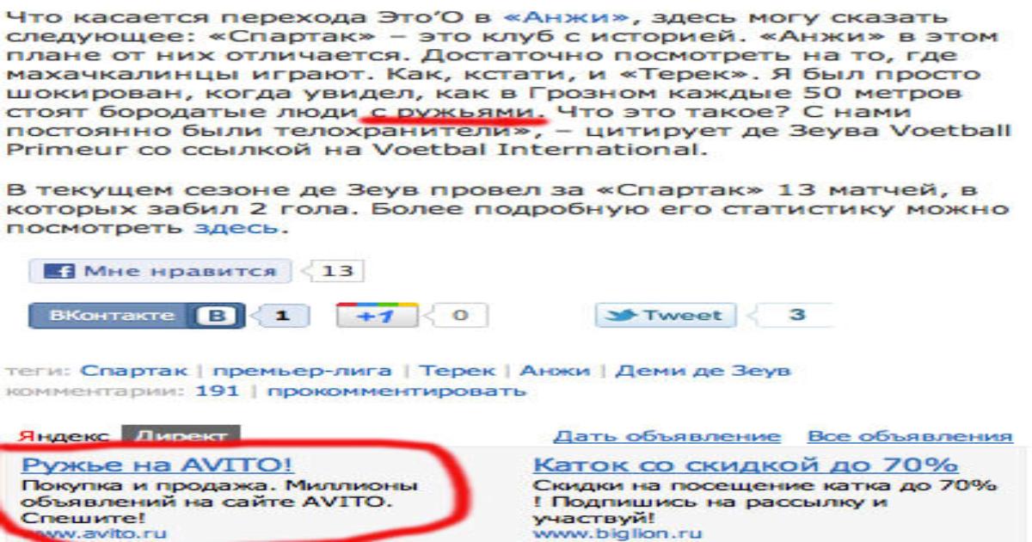This screenshot has width=1032, height=542.
Task: Click the Google +1 counter showing 0
Action: coord(460,316)
